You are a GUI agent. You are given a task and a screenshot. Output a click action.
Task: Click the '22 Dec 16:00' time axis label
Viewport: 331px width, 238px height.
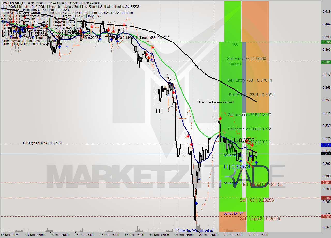coord(258,235)
